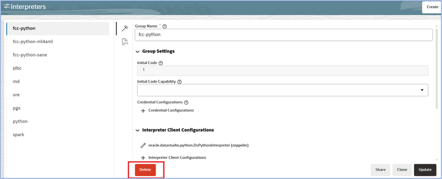Open Group Name help tooltip icon
The width and height of the screenshot is (442, 179).
tap(165, 26)
